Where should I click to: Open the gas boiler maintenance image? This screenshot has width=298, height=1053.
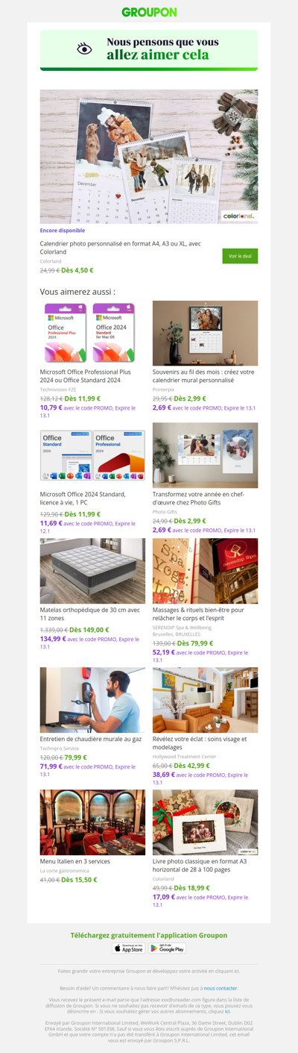(92, 700)
